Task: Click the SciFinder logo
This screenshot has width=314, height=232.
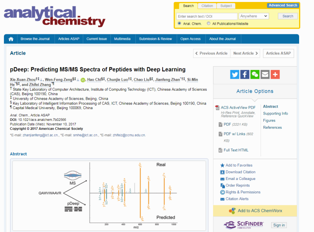Action: (x=244, y=225)
